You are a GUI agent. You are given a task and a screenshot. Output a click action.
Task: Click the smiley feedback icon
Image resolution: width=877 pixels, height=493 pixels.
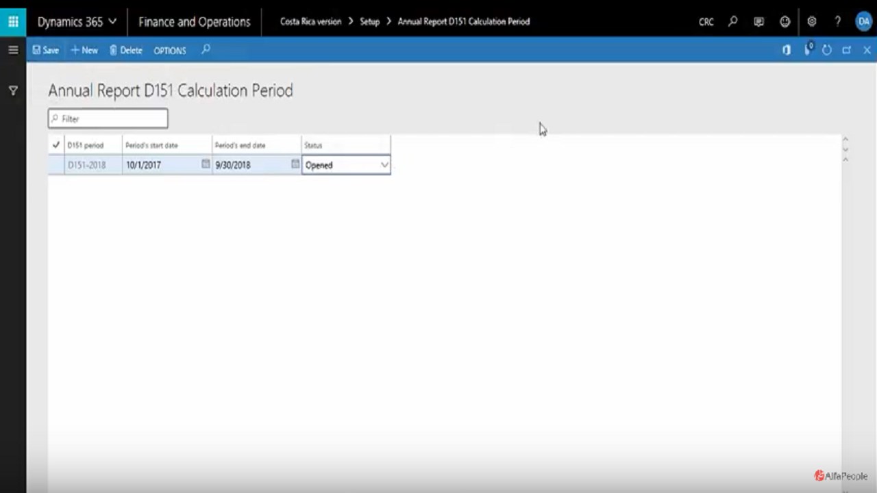[785, 21]
